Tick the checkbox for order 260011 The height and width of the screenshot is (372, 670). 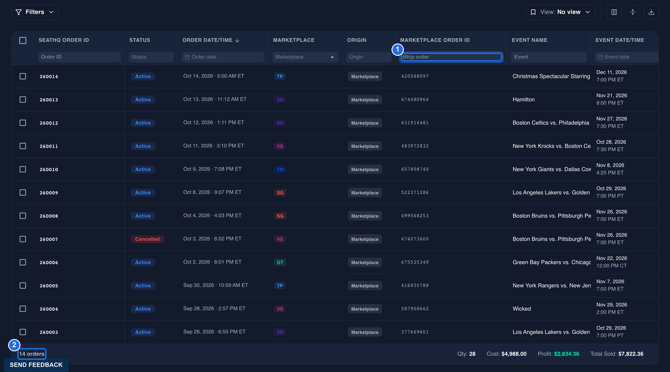click(23, 146)
